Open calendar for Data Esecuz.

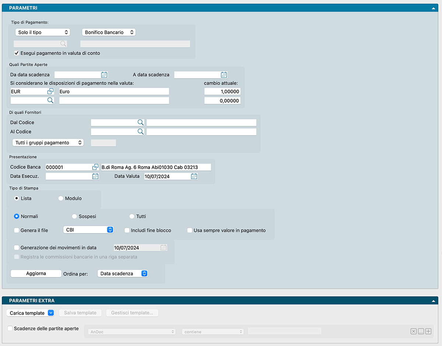(95, 176)
